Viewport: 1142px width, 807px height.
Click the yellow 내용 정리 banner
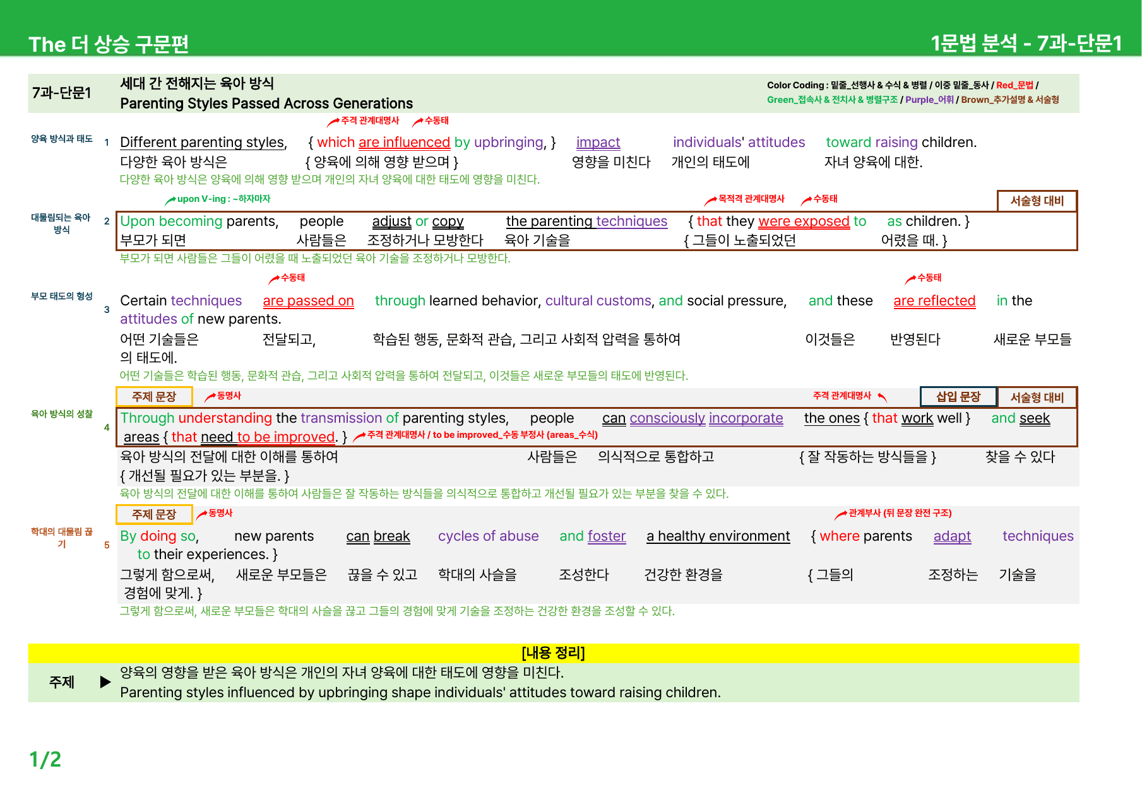554,653
